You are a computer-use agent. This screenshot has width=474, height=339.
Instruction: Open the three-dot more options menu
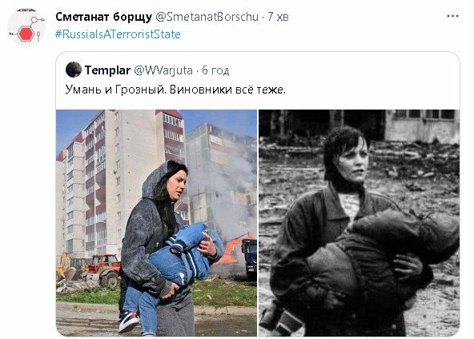(452, 16)
